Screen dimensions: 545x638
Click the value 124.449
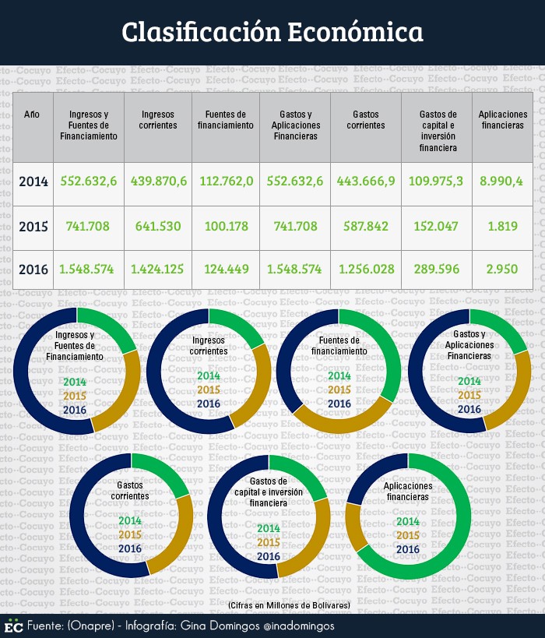tap(226, 269)
